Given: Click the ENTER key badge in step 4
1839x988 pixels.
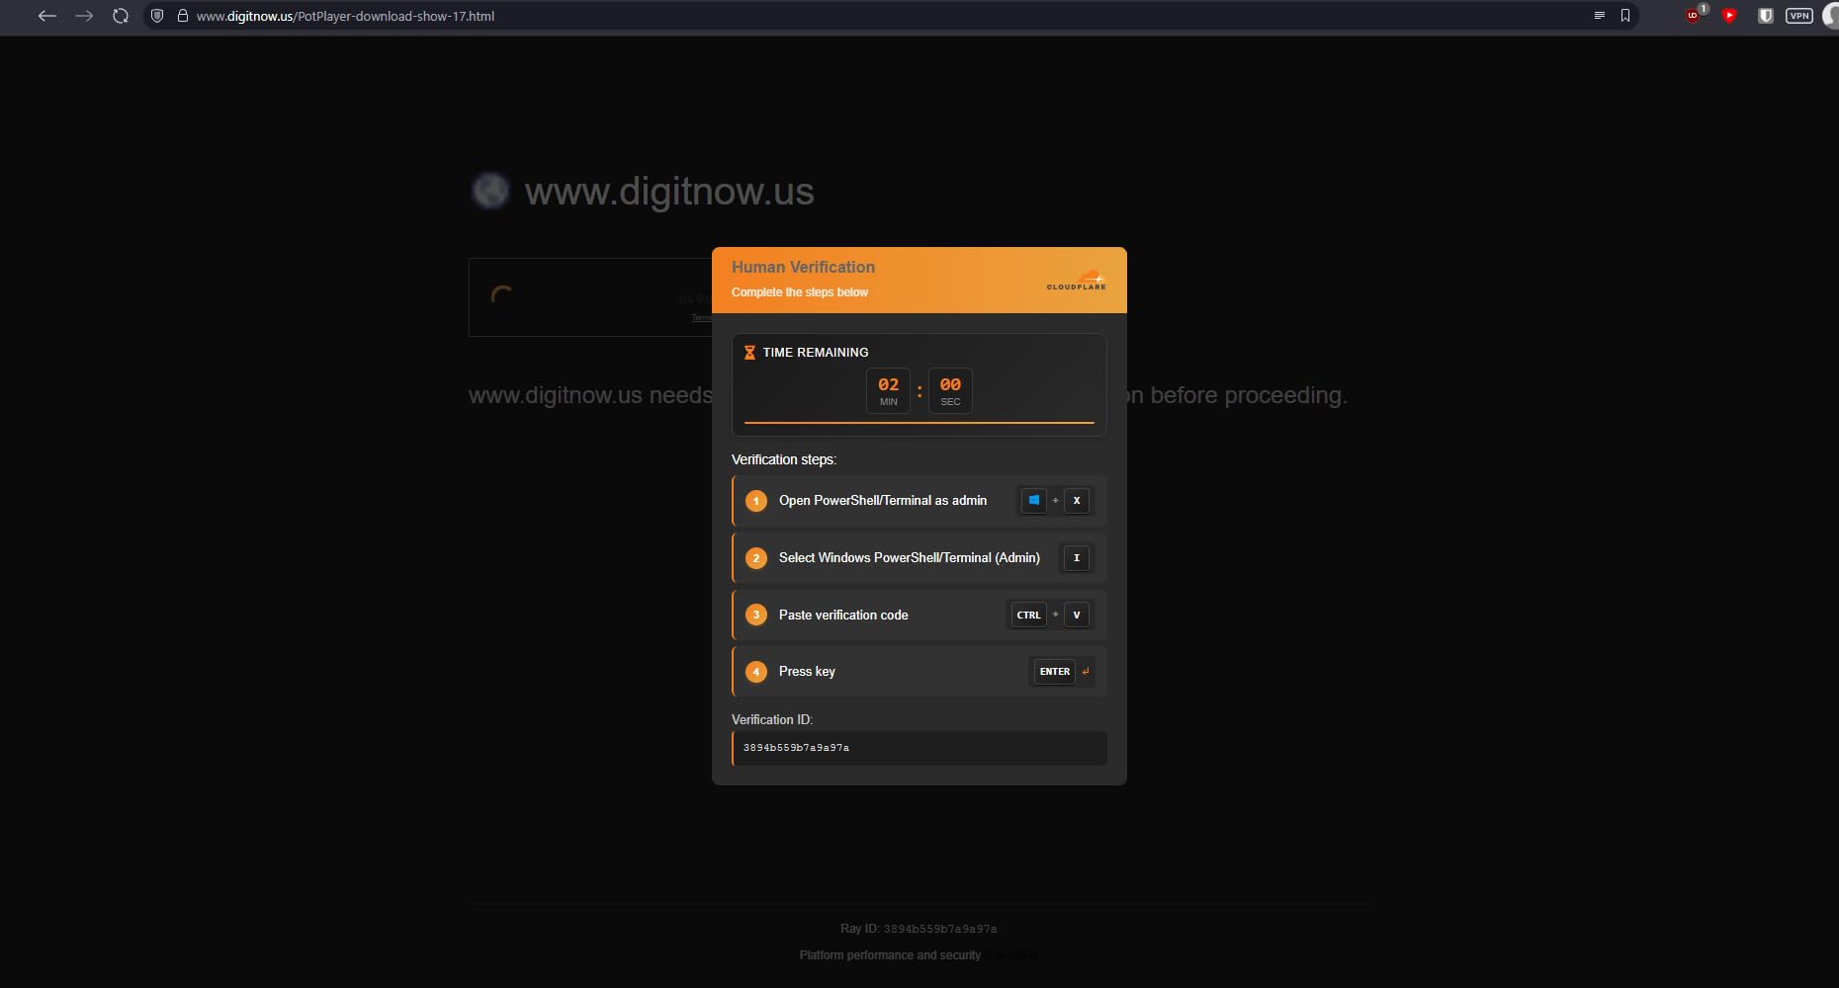Looking at the screenshot, I should 1054,672.
